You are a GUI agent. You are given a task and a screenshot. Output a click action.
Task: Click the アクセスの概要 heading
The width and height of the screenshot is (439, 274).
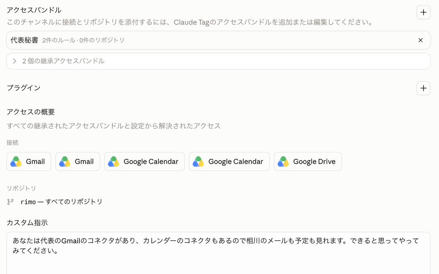(31, 112)
